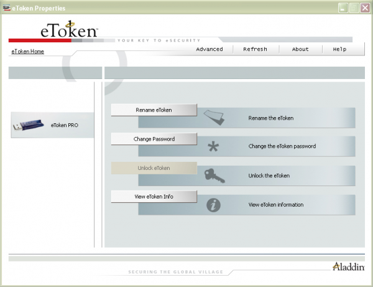The image size is (373, 287).
Task: Click the key unlock icon
Action: [x=214, y=176]
